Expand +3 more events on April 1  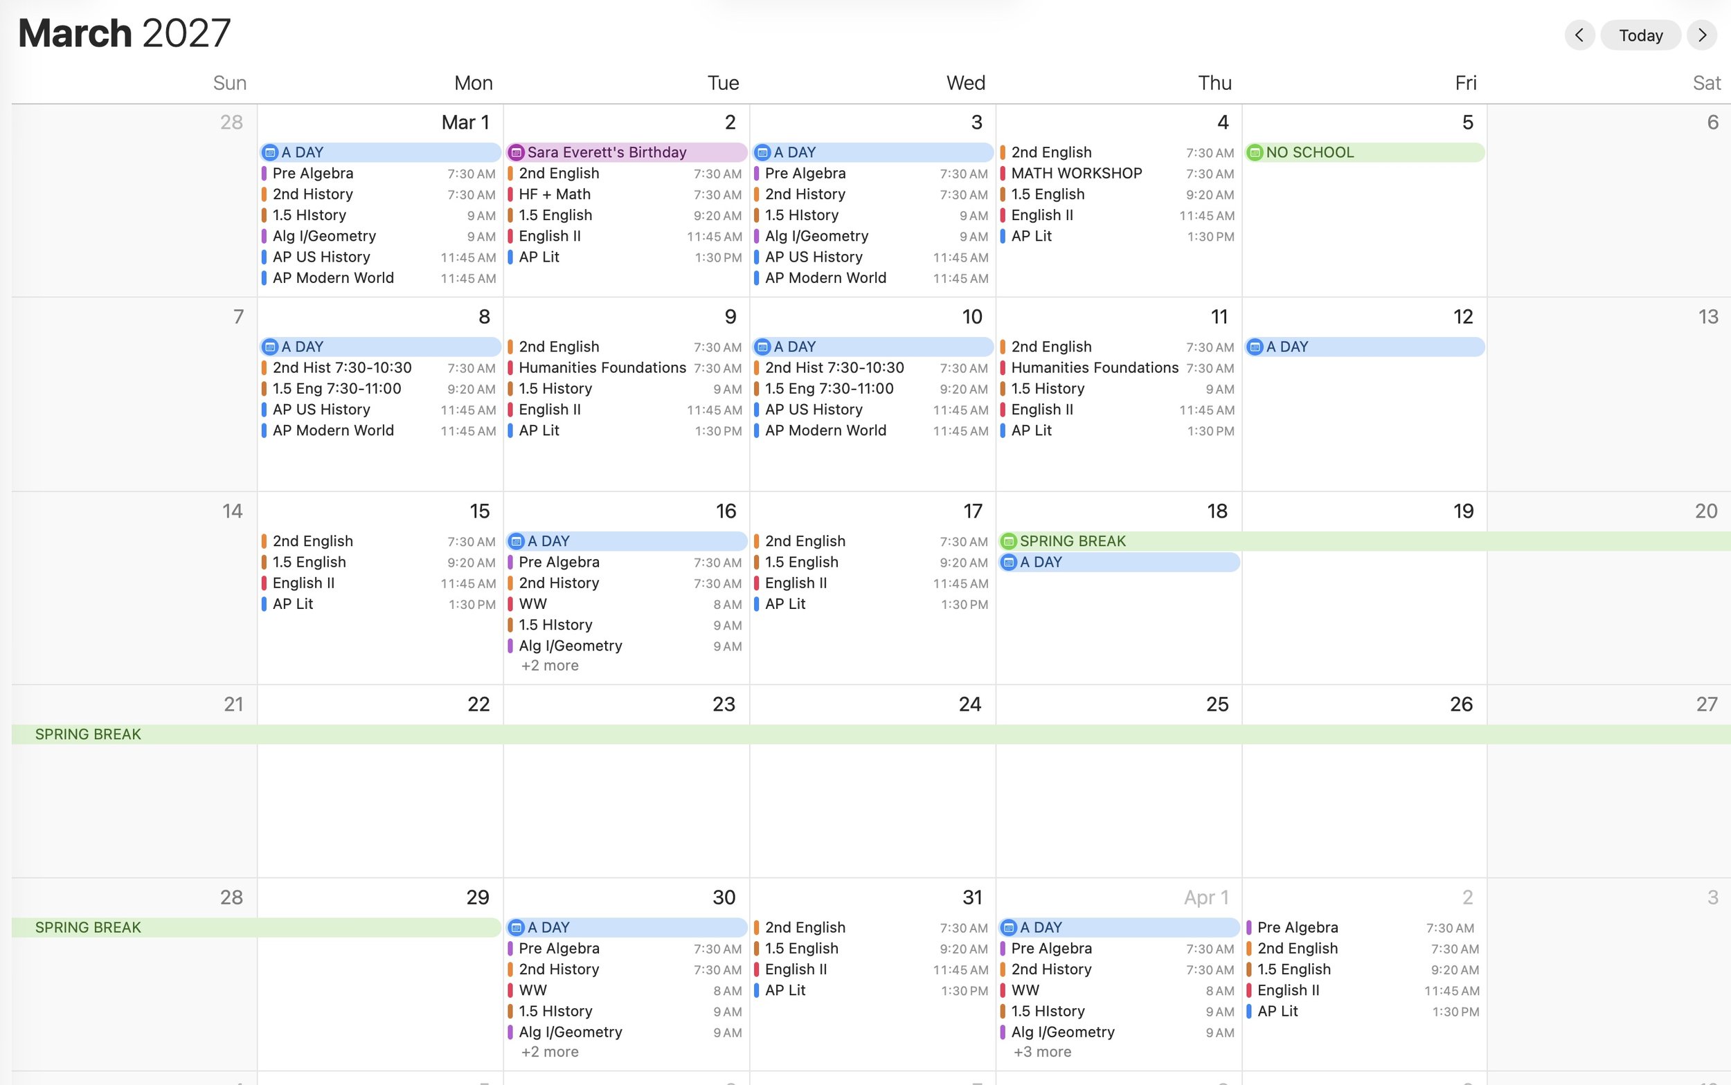(x=1043, y=1051)
